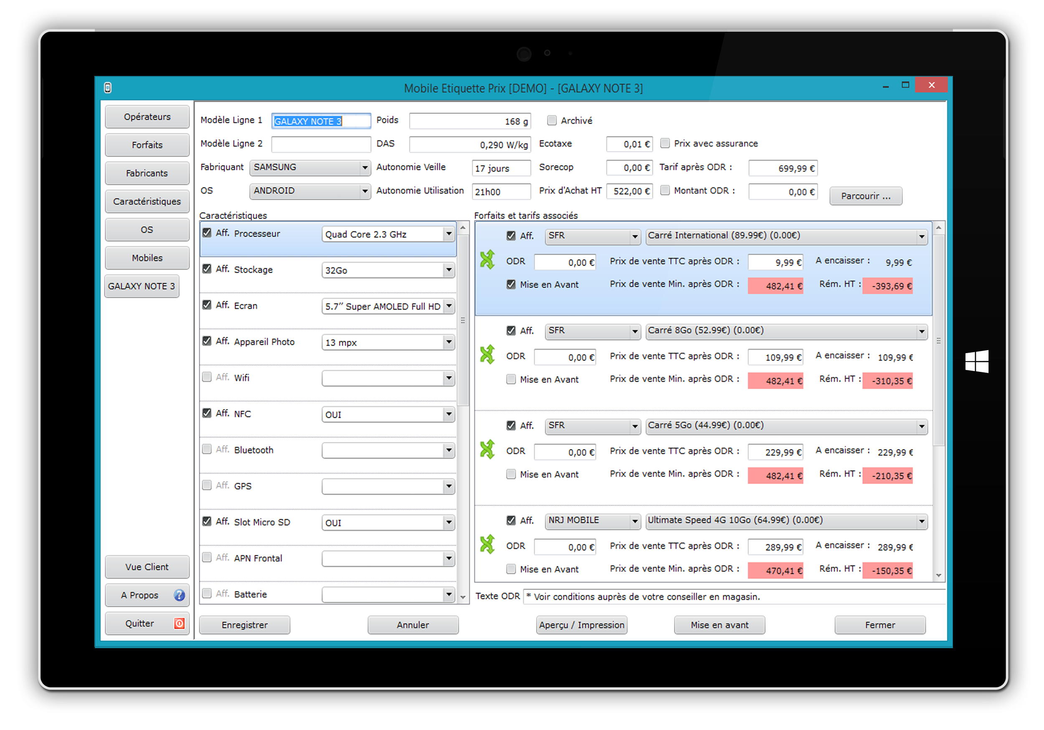Enable the Archivé checkbox
This screenshot has height=730, width=1044.
(552, 121)
